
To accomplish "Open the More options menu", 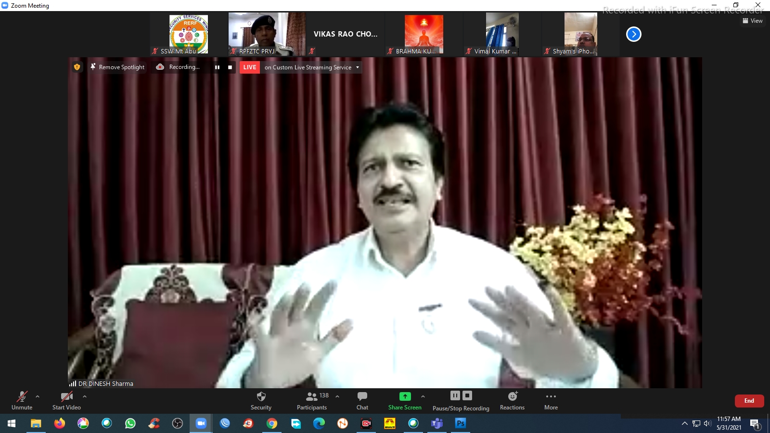I will pos(551,400).
